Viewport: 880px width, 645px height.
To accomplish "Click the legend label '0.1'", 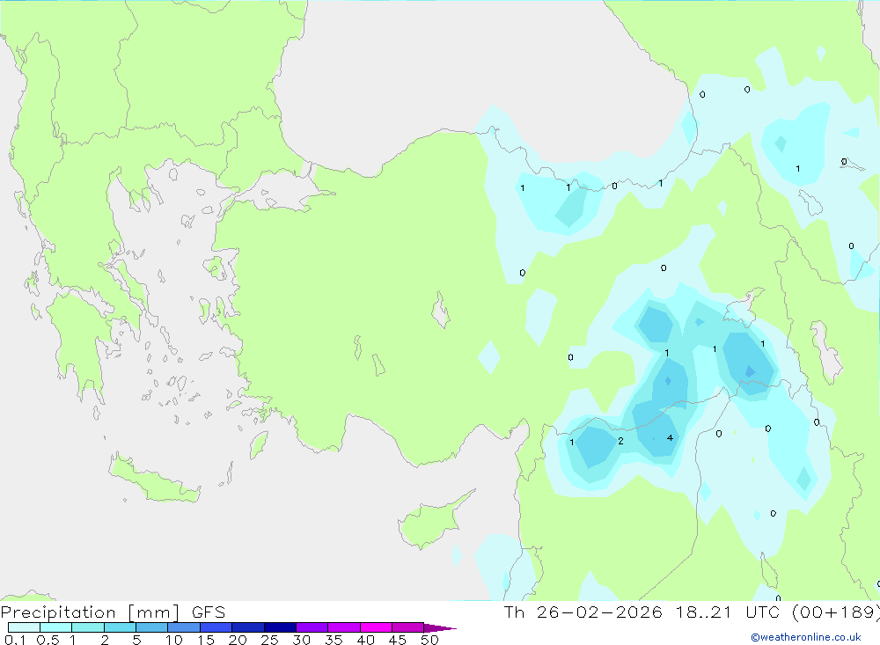I will pyautogui.click(x=15, y=640).
